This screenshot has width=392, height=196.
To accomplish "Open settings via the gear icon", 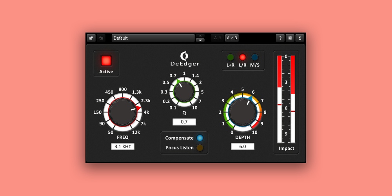I will (290, 38).
